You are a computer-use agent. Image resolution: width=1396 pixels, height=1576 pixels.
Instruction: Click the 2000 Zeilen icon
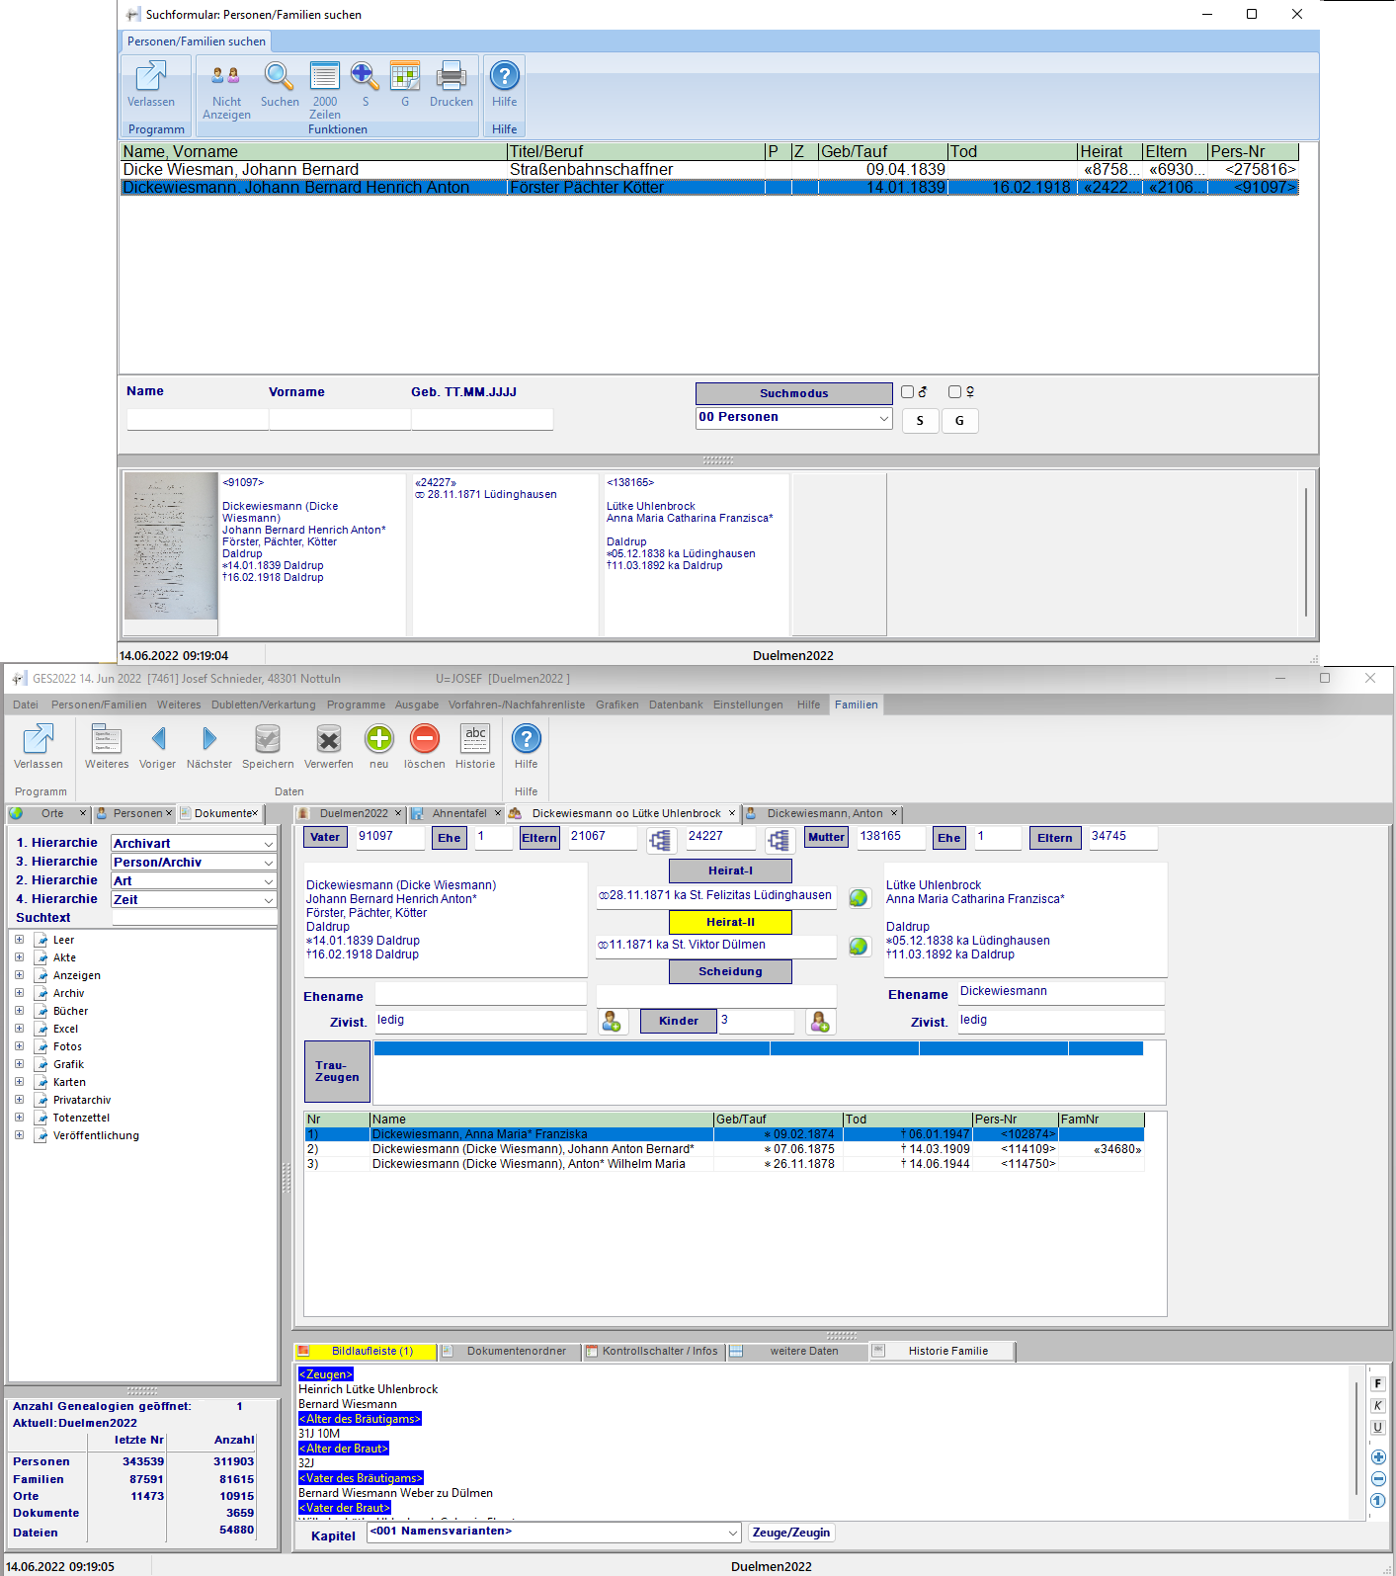pos(324,77)
